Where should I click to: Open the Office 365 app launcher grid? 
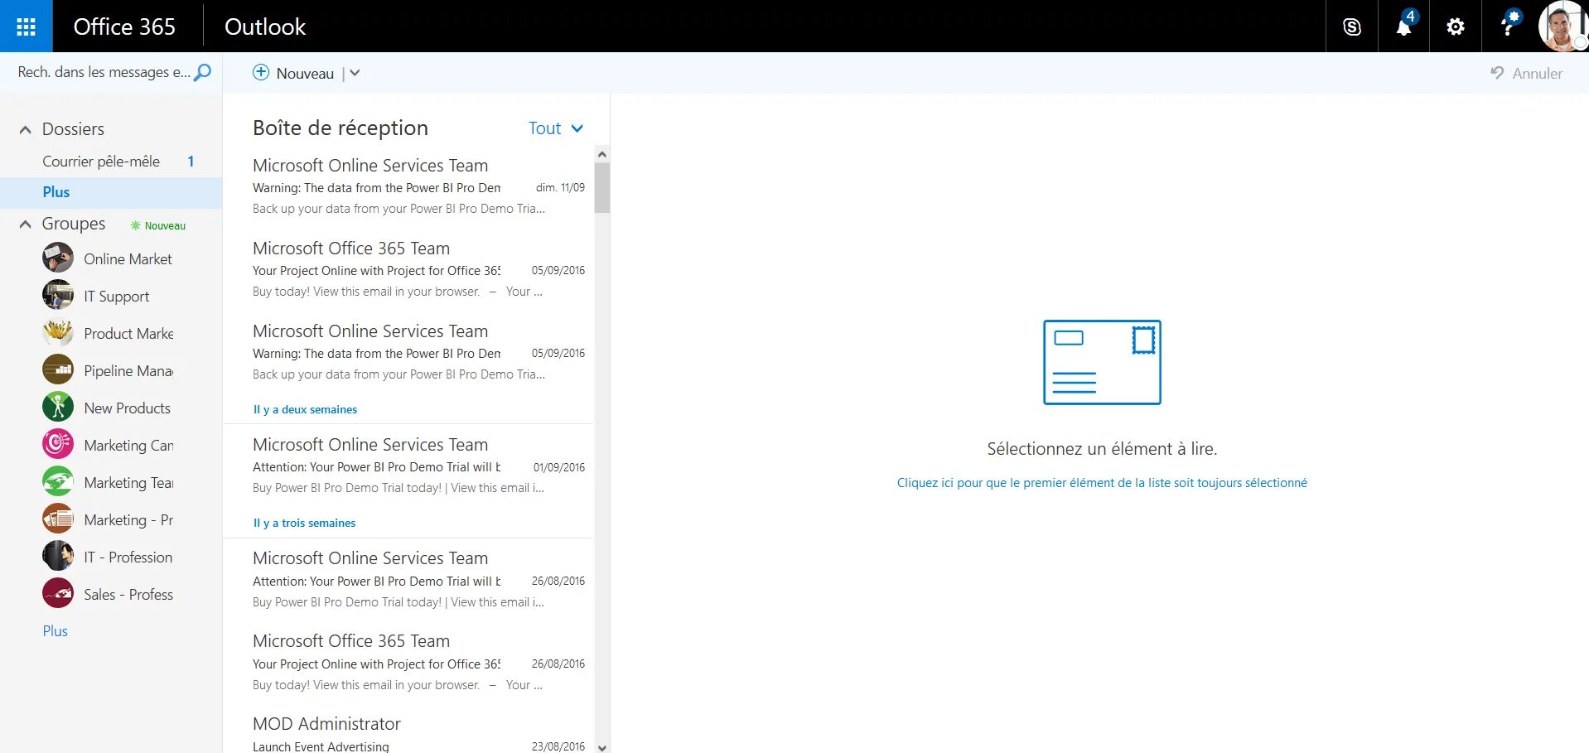coord(26,27)
